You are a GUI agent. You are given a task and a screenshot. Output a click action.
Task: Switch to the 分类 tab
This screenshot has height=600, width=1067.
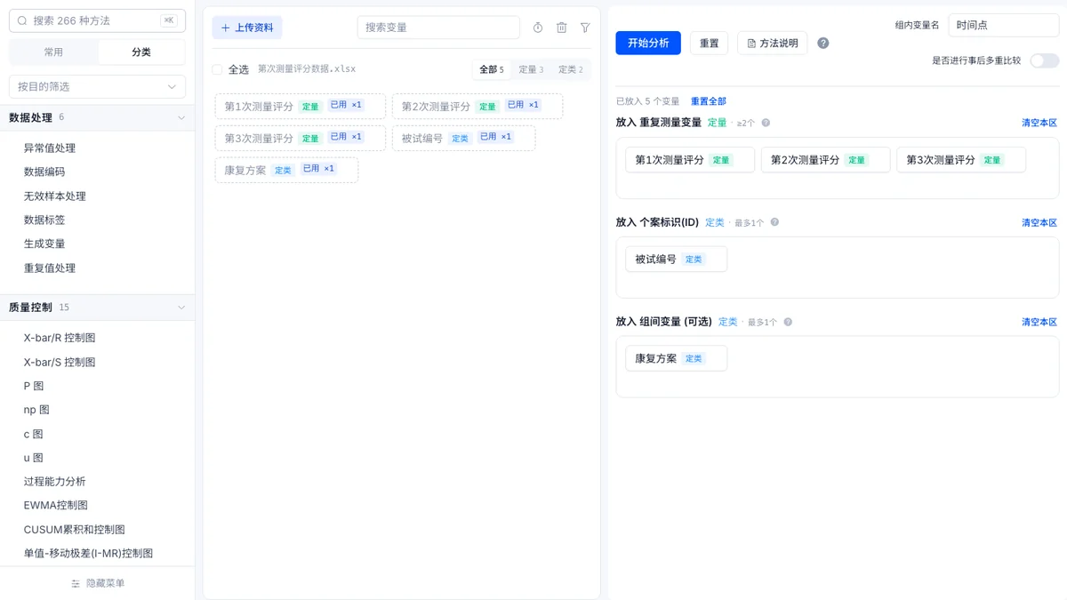tap(141, 52)
